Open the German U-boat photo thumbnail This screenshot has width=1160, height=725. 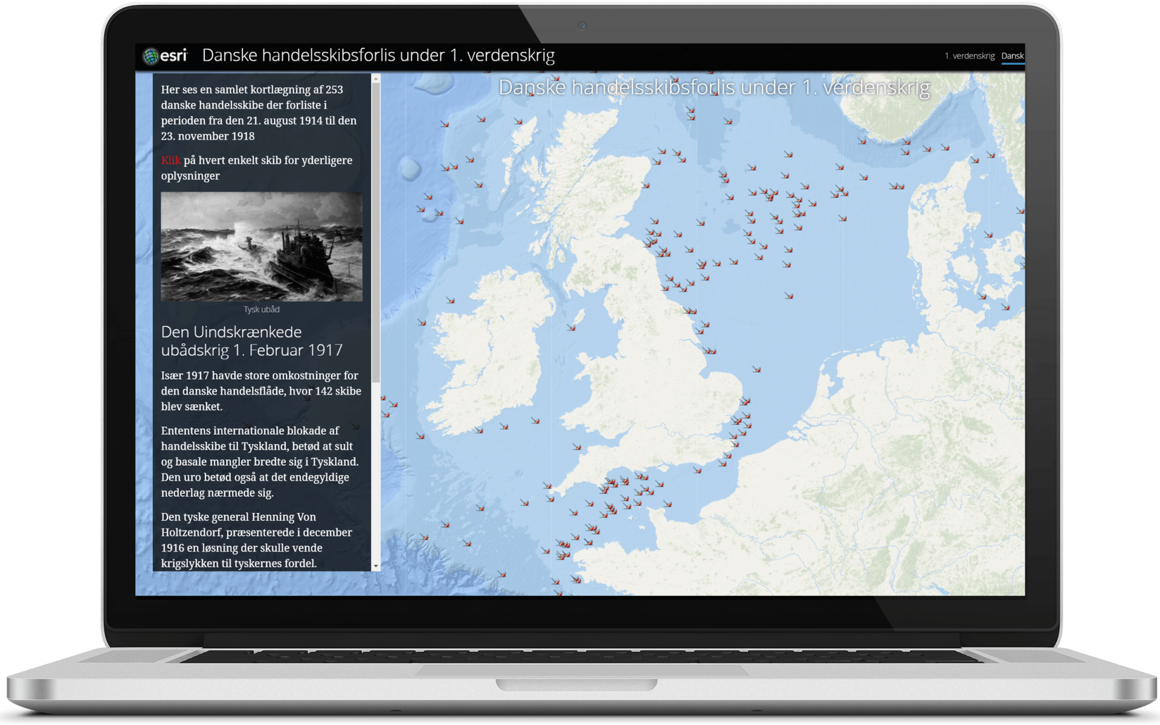tap(261, 246)
